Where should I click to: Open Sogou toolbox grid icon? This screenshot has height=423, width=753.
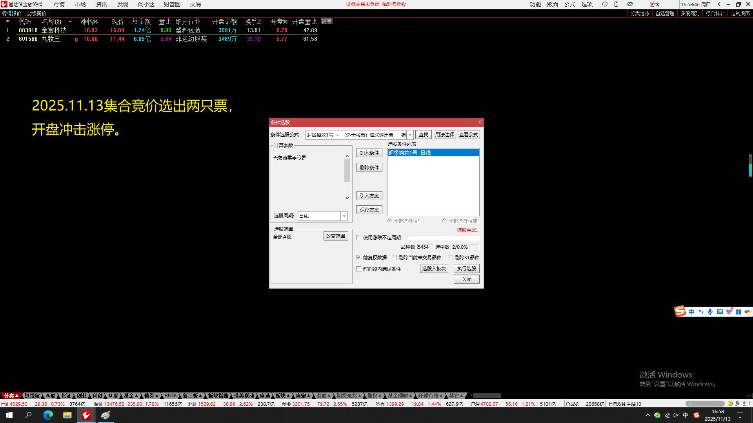click(x=738, y=312)
